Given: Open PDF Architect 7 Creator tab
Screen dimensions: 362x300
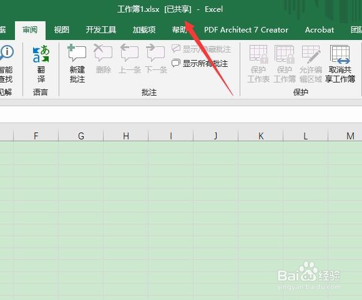Looking at the screenshot, I should pos(246,30).
